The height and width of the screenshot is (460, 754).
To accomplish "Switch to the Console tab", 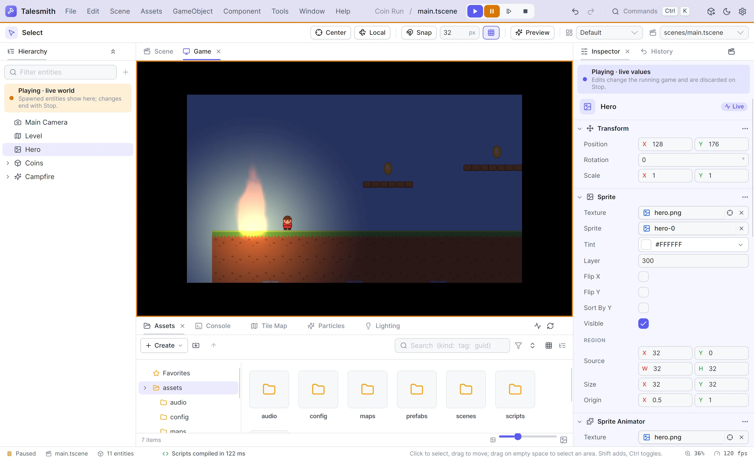I will (x=213, y=326).
